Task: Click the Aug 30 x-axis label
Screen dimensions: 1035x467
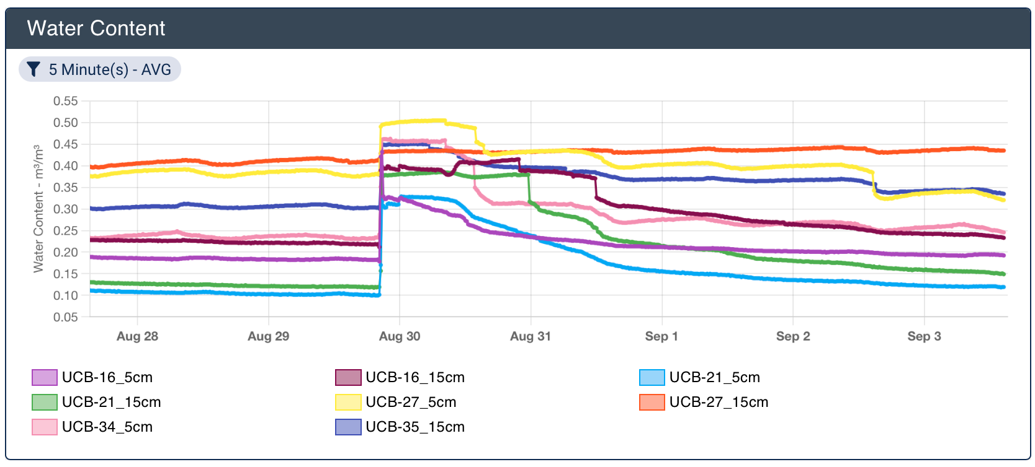Action: (x=400, y=336)
